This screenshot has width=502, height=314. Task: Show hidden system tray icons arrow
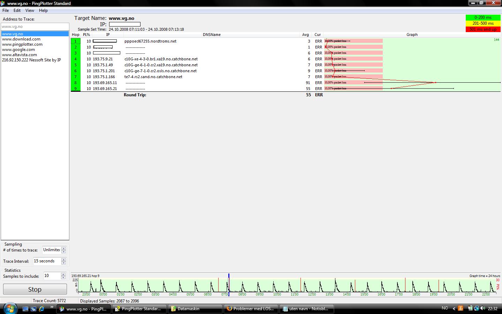click(x=454, y=308)
